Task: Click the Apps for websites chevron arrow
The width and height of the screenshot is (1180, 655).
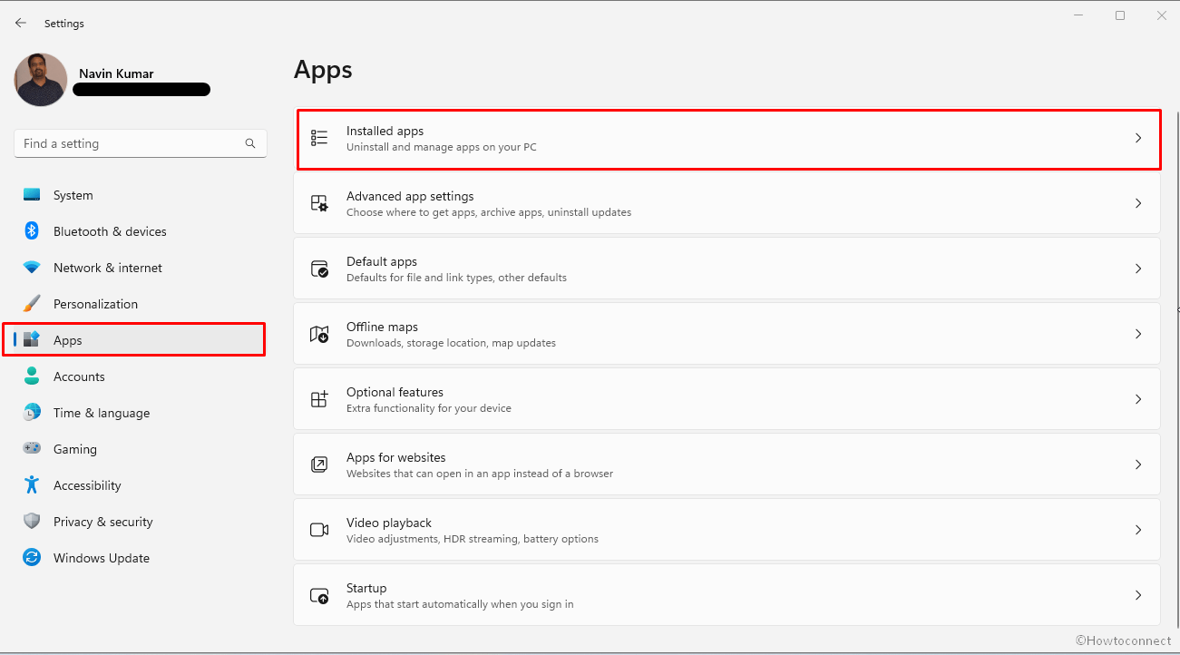Action: (1138, 464)
